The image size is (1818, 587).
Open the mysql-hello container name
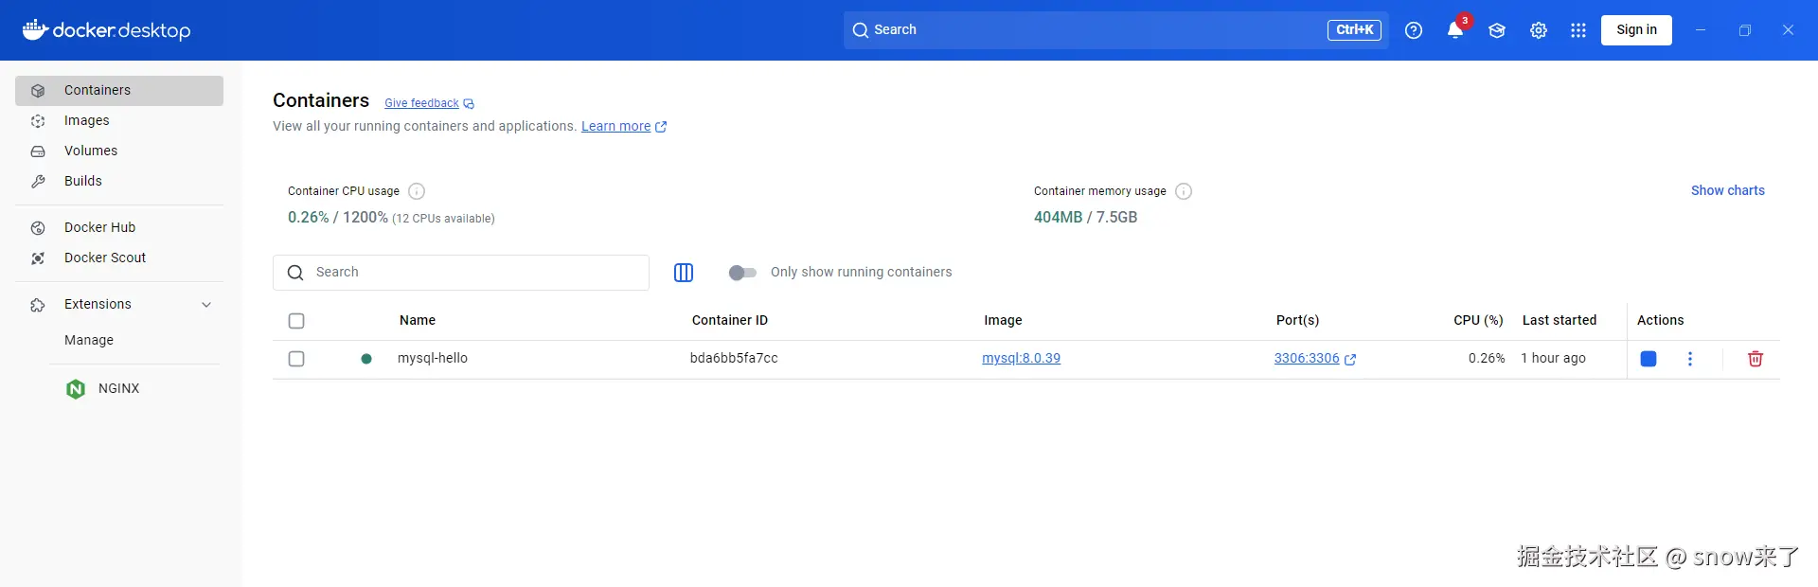[433, 358]
